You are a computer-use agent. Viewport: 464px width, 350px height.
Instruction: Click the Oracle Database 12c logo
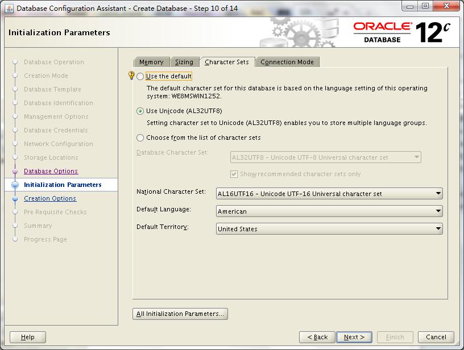point(401,32)
